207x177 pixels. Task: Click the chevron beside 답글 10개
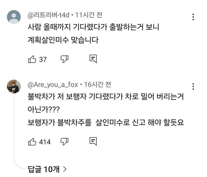(x=65, y=168)
